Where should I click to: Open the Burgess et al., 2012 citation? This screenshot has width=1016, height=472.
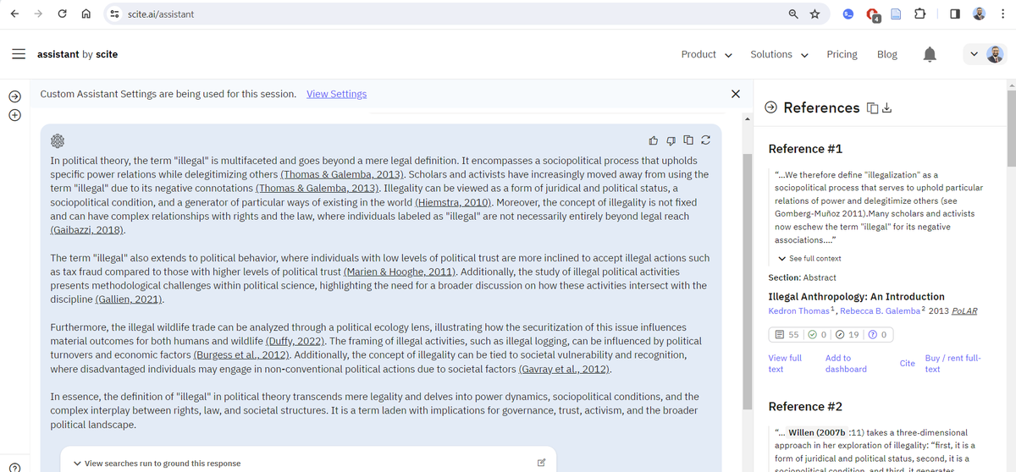(x=243, y=354)
